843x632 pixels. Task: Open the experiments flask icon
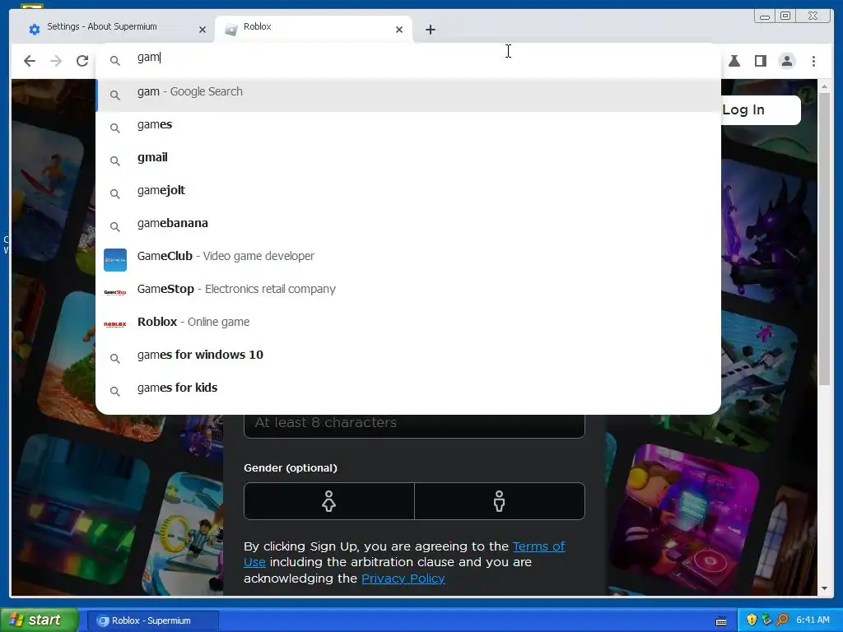pyautogui.click(x=734, y=61)
